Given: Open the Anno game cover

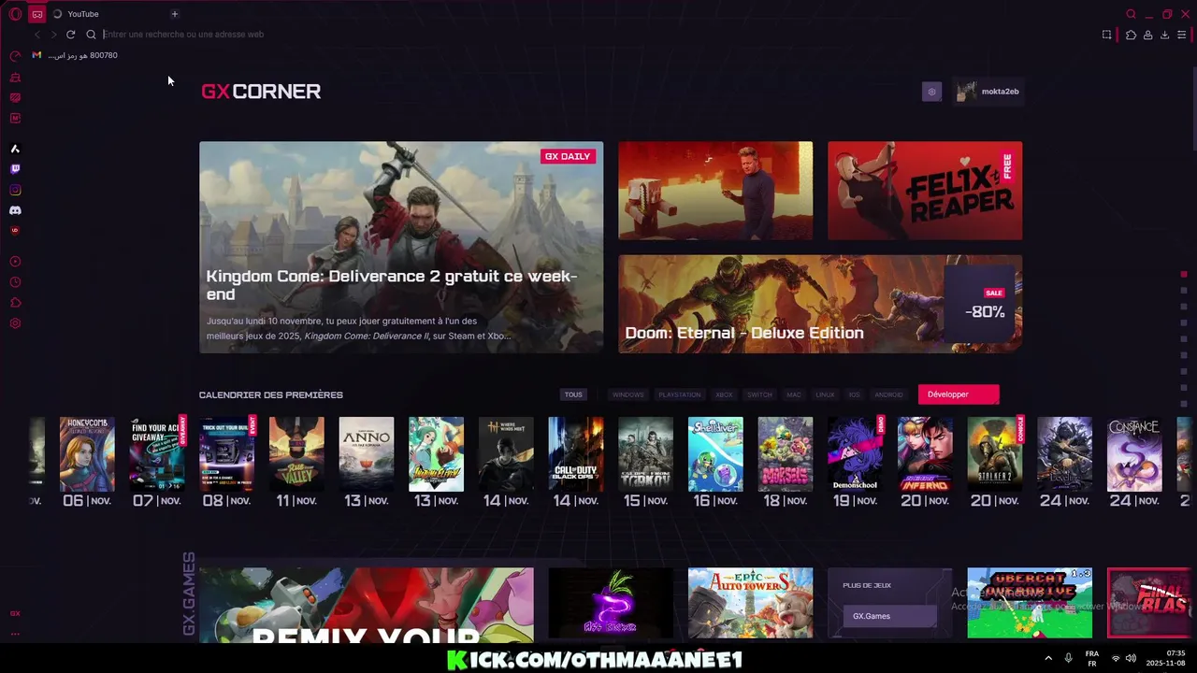Looking at the screenshot, I should pos(367,454).
